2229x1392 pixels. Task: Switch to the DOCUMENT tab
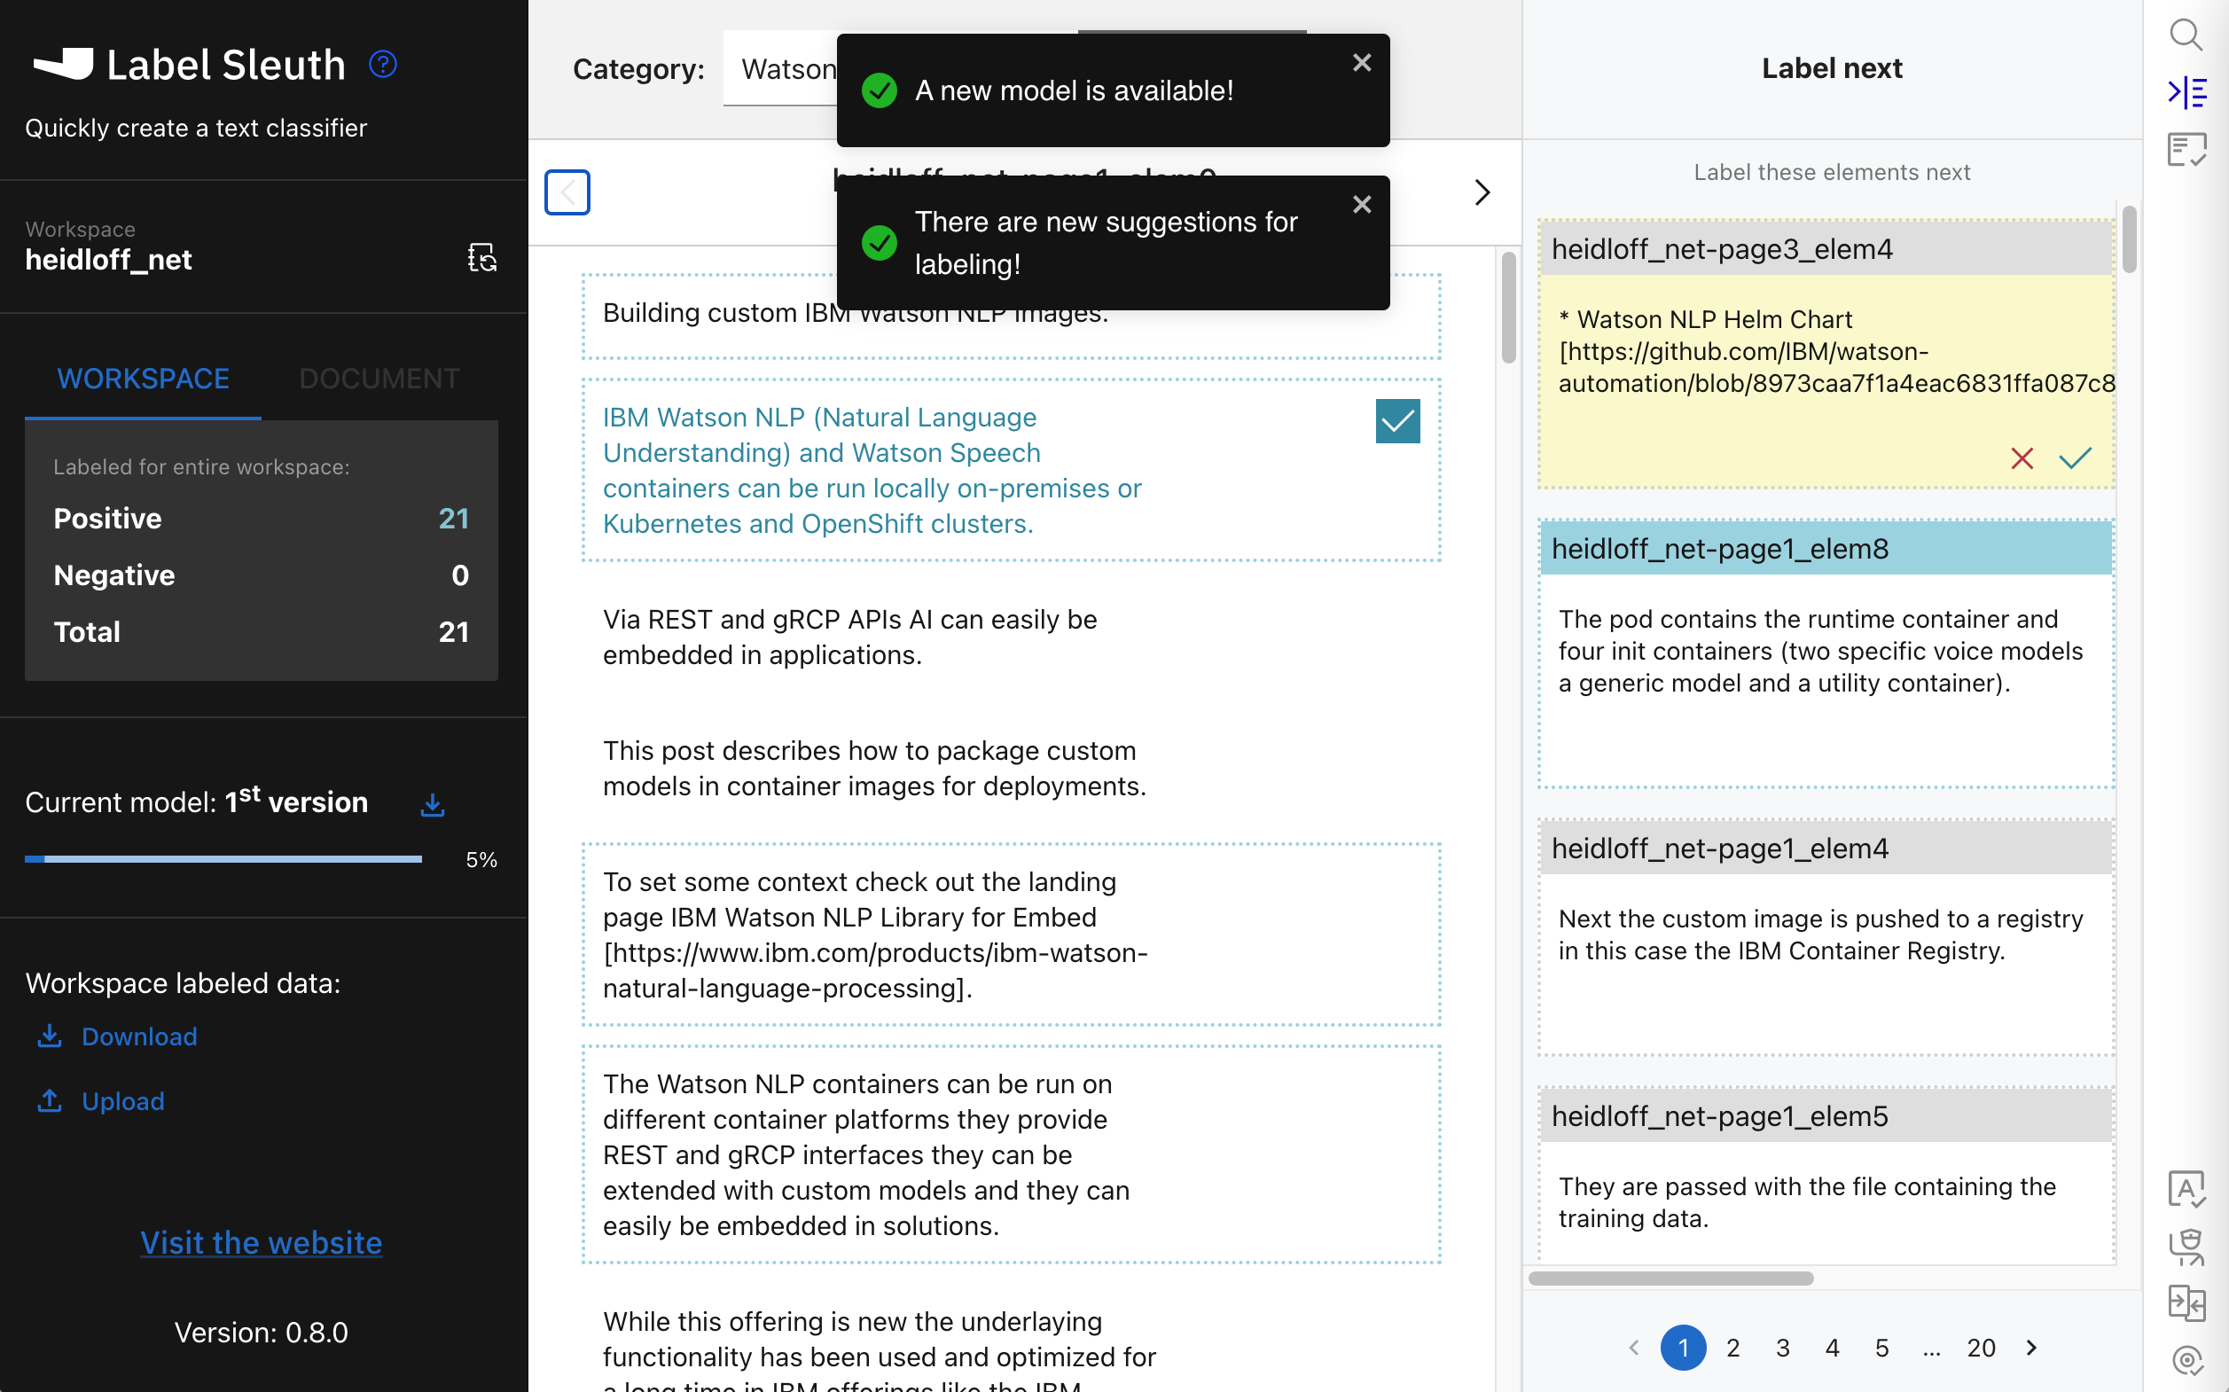pyautogui.click(x=379, y=379)
